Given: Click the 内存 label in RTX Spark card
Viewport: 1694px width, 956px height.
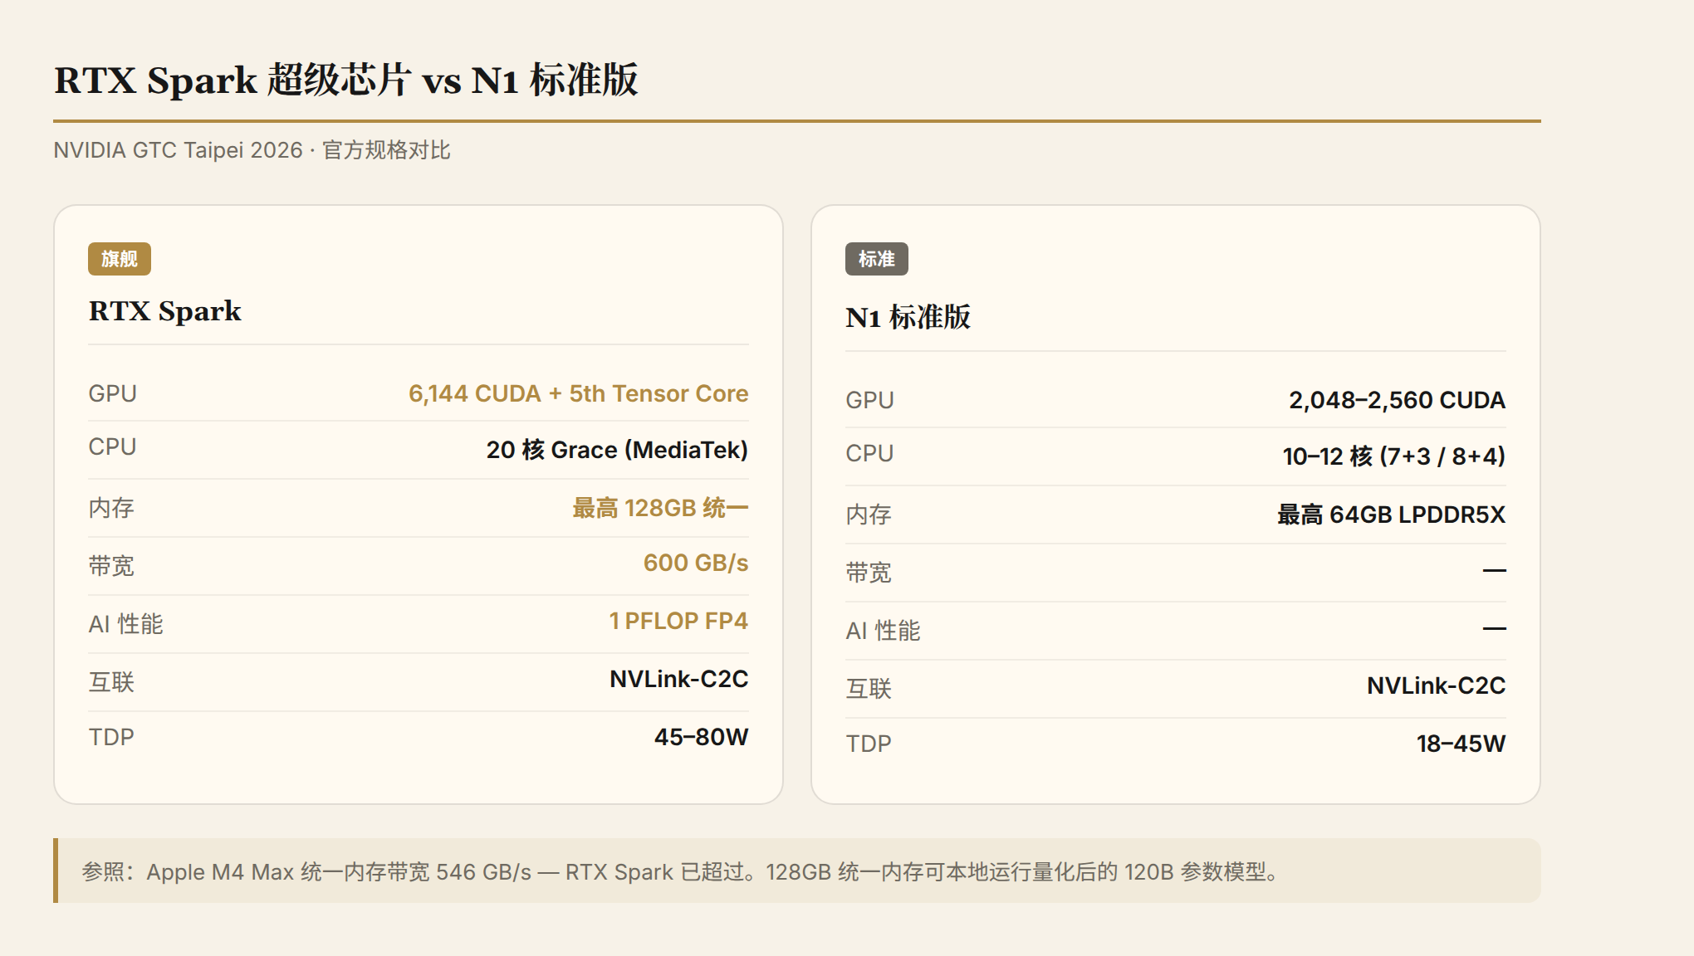Looking at the screenshot, I should [x=111, y=508].
